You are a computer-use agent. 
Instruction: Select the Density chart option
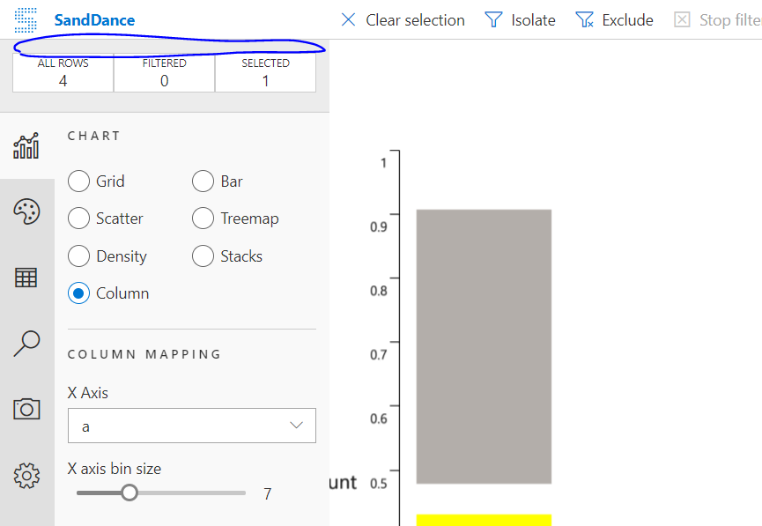point(78,256)
